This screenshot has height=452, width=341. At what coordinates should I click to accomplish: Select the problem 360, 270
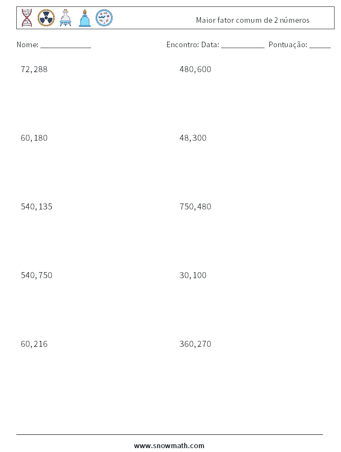[195, 344]
